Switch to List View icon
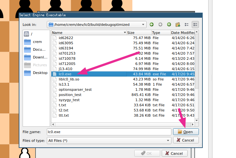The height and width of the screenshot is (158, 236). [186, 25]
